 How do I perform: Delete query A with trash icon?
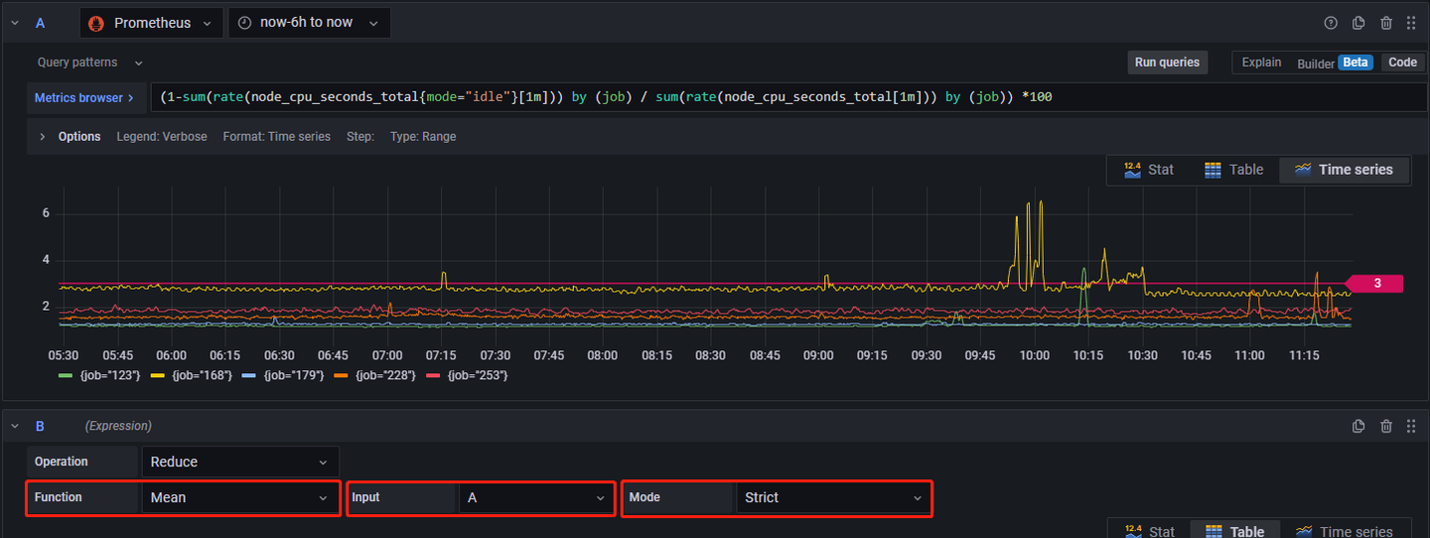coord(1386,23)
